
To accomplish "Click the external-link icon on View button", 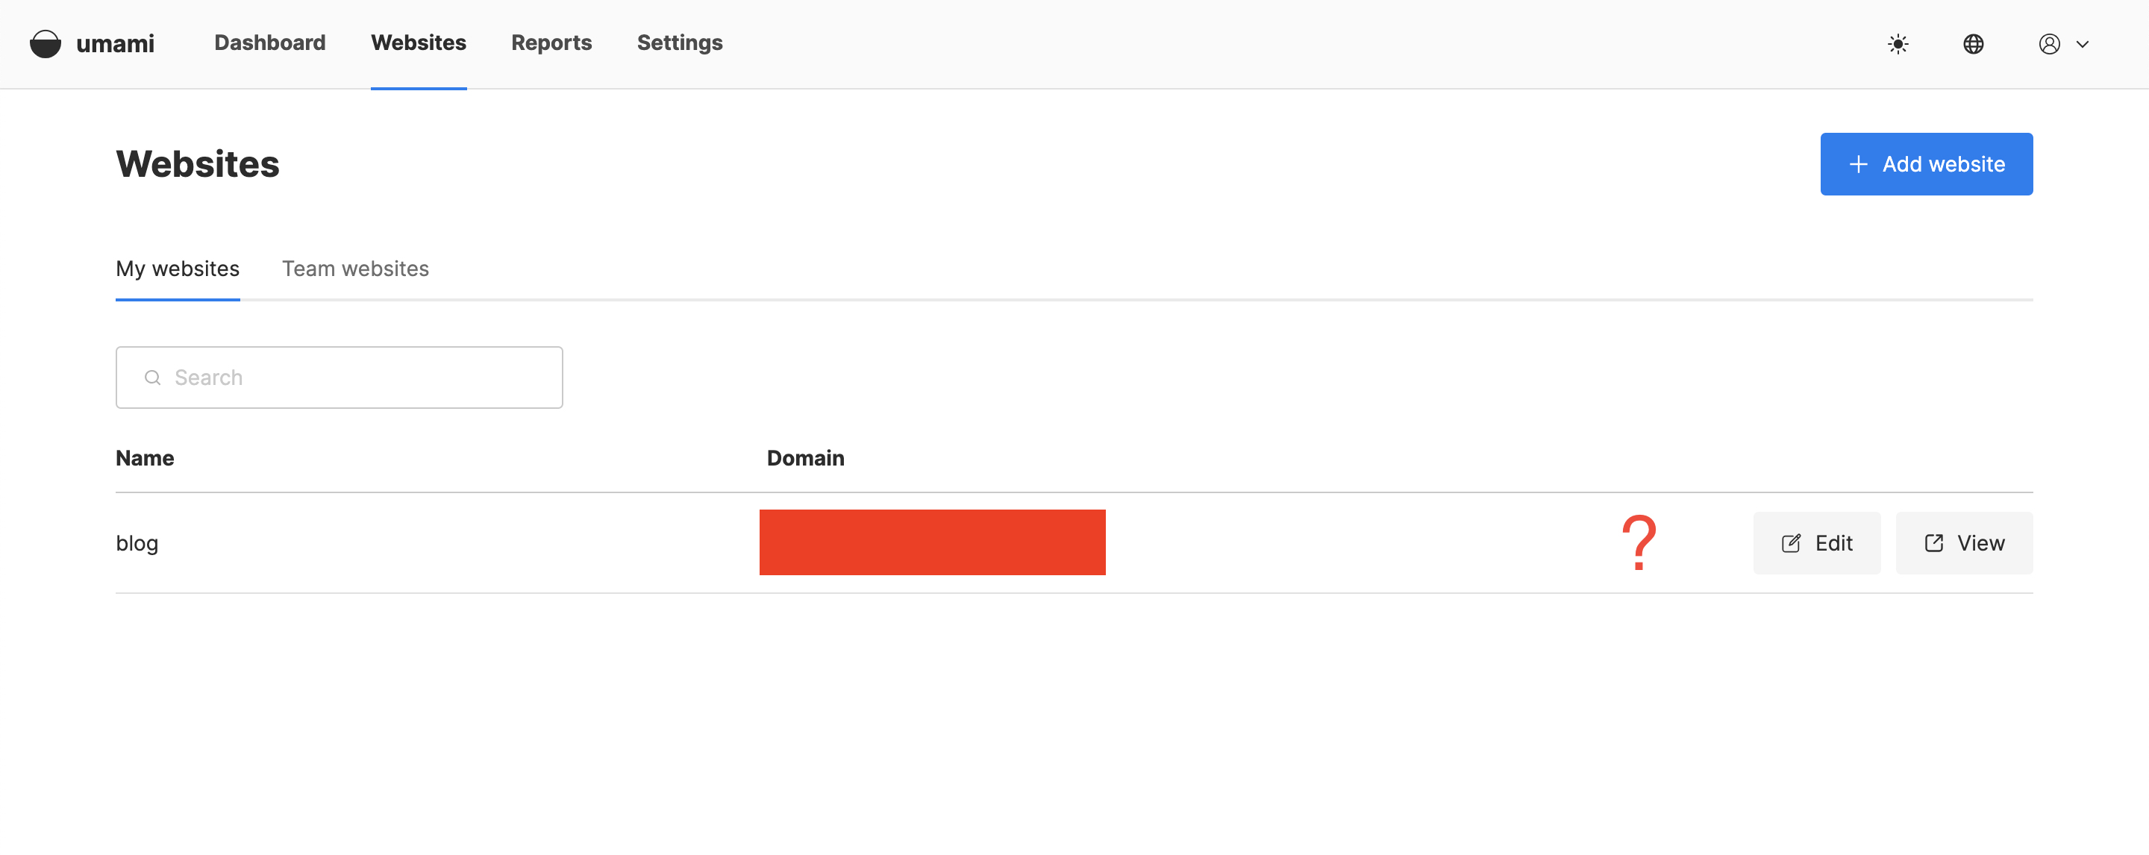I will point(1933,542).
